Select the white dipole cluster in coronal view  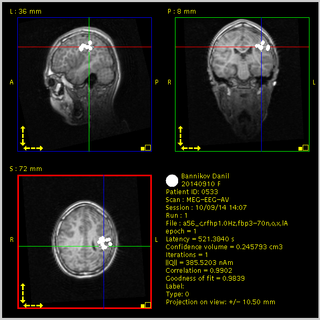click(x=263, y=46)
